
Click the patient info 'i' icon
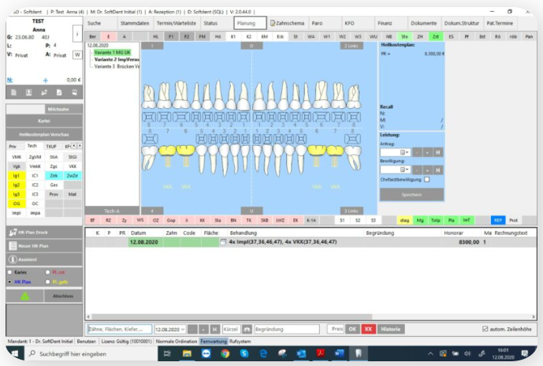(x=77, y=34)
